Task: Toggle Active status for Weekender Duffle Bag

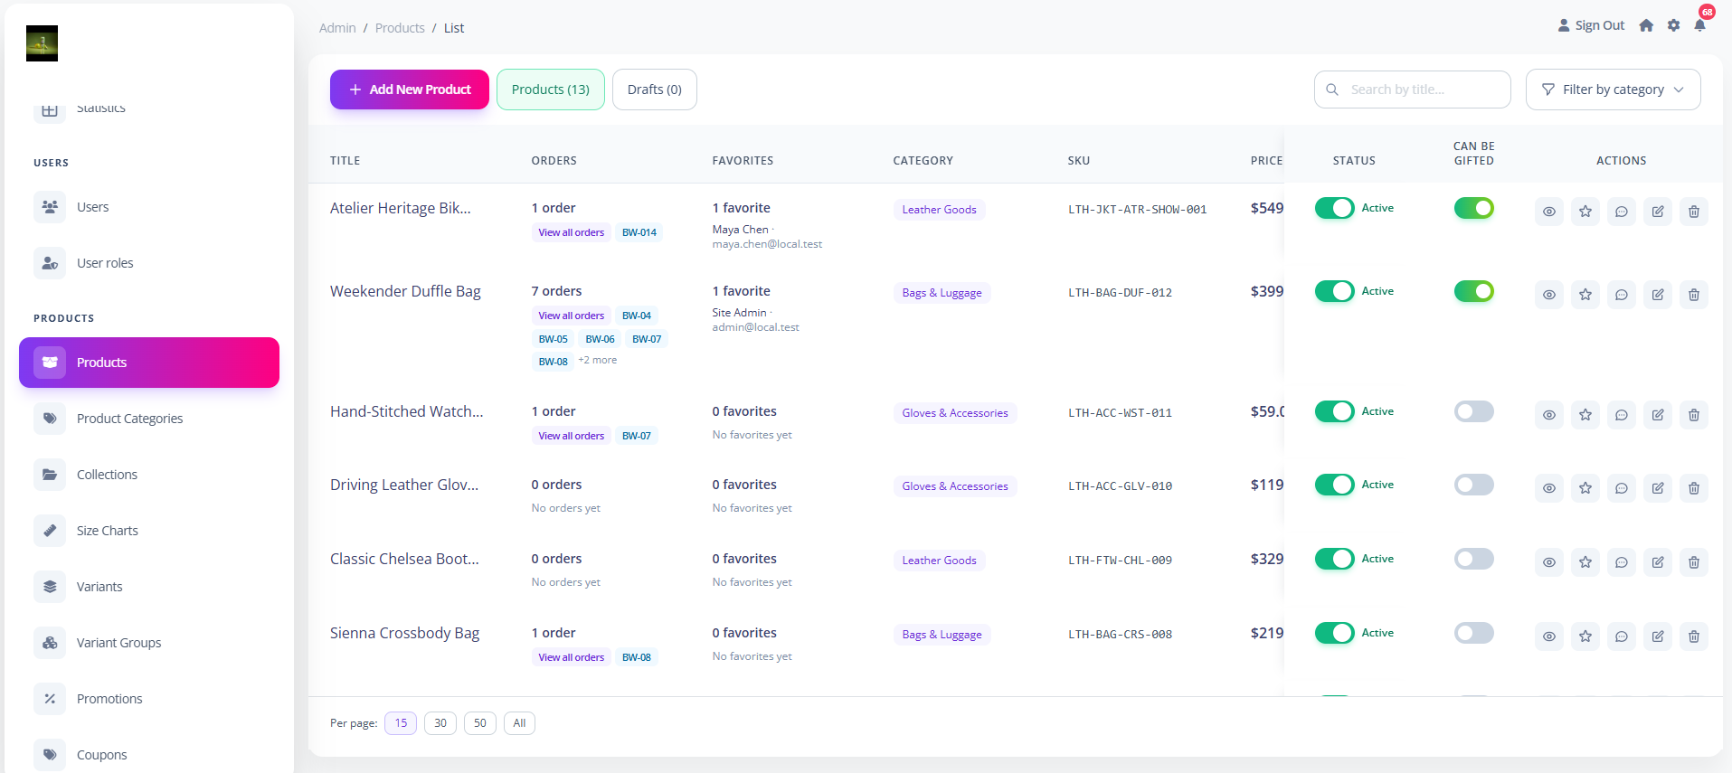Action: coord(1334,291)
